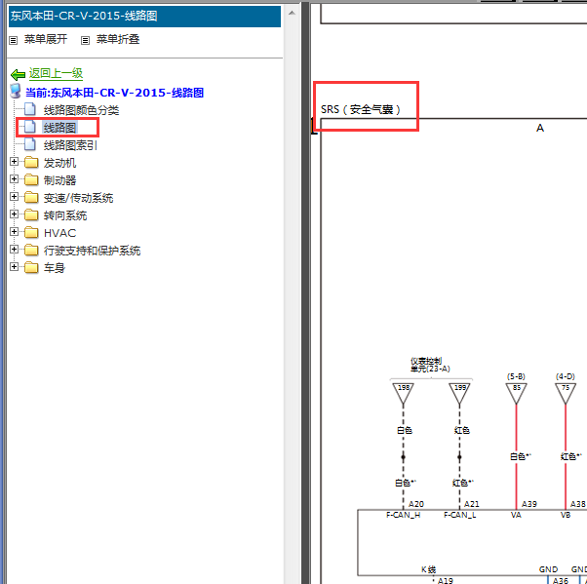Click the 变速/传动系统 folder icon
The height and width of the screenshot is (584, 587).
pos(31,198)
